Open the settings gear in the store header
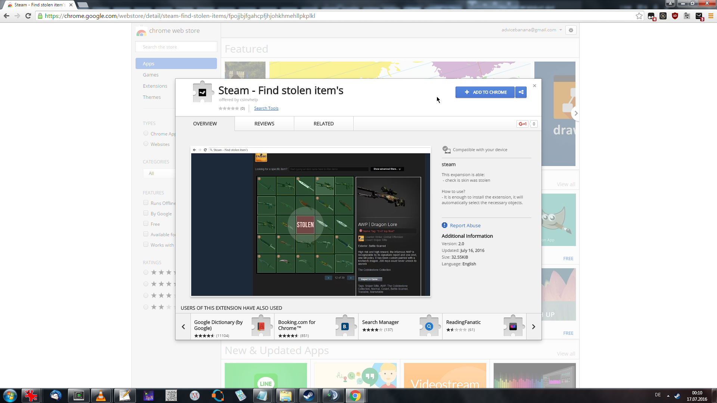717x403 pixels. pos(571,30)
